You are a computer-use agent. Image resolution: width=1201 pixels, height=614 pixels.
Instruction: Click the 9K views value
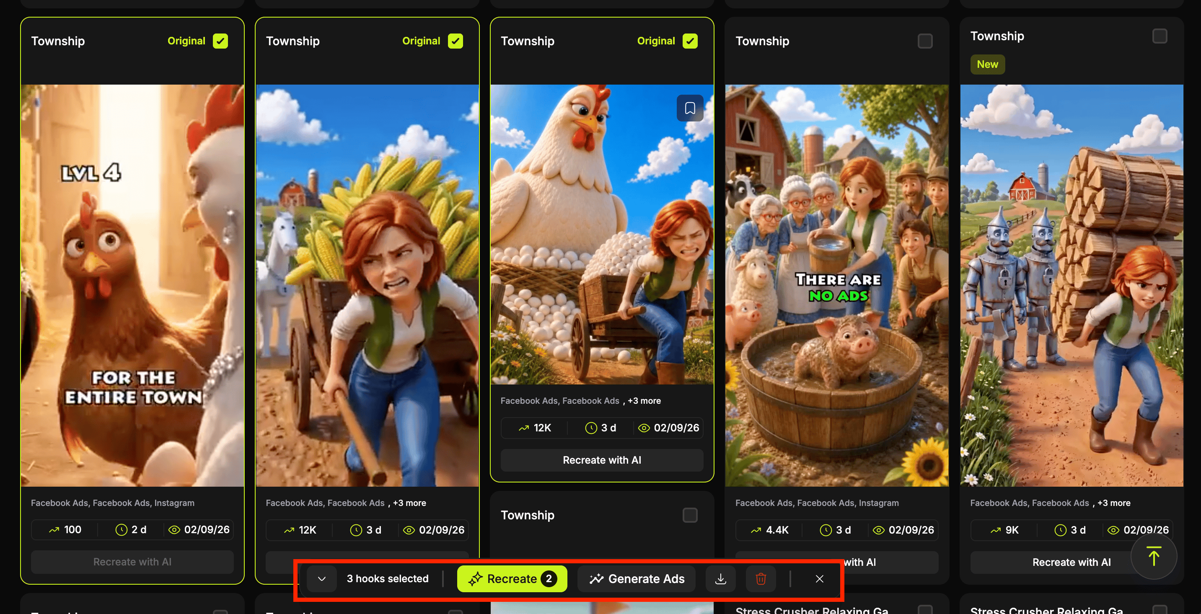(x=1012, y=530)
